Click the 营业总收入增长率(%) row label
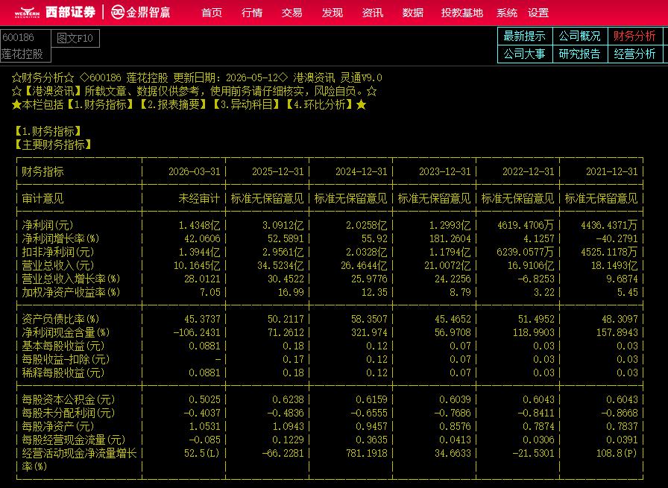 coord(71,279)
